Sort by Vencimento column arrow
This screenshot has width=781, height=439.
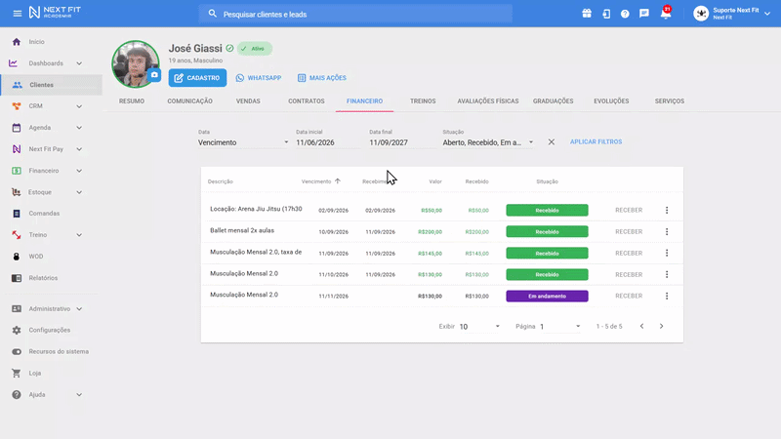(338, 181)
